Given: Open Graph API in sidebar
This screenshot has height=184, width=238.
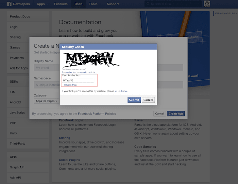Looking at the screenshot, I should click(17, 167).
